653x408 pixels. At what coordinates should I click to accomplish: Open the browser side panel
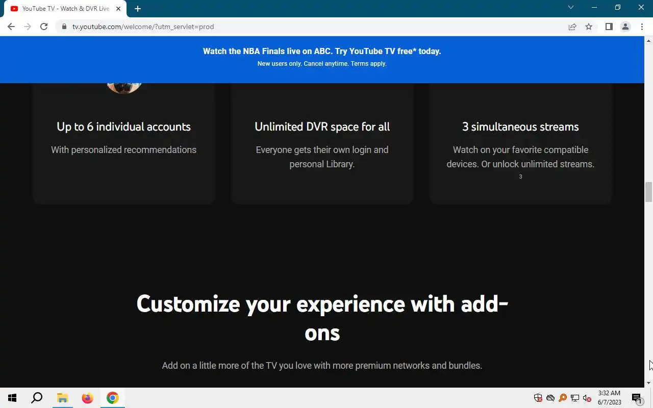click(x=609, y=27)
